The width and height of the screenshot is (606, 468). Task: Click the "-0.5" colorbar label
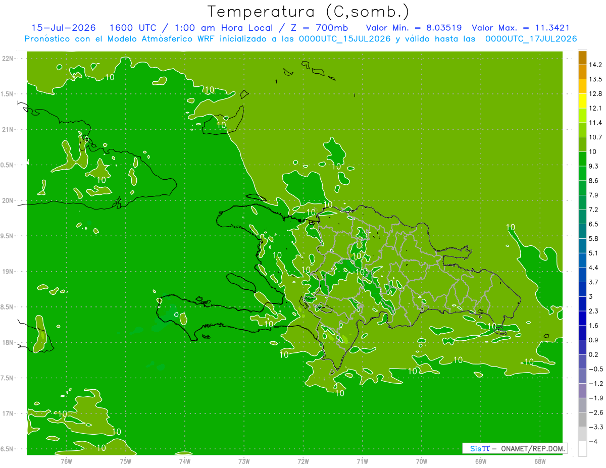[x=595, y=369]
